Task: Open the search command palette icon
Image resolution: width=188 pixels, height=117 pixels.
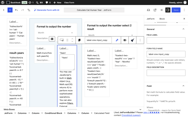Action: pos(39,2)
